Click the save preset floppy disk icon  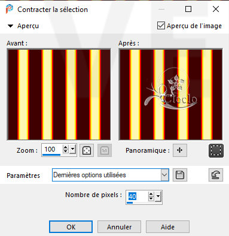pyautogui.click(x=180, y=175)
